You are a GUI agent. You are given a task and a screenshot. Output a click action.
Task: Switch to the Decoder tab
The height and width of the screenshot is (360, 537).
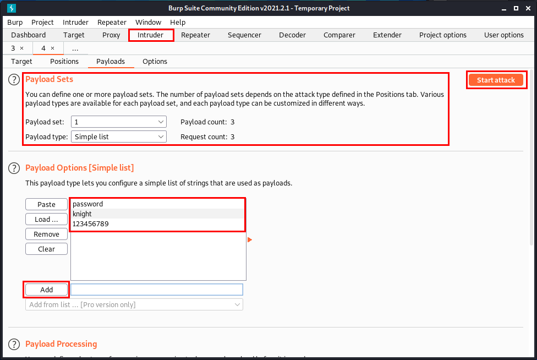tap(293, 35)
